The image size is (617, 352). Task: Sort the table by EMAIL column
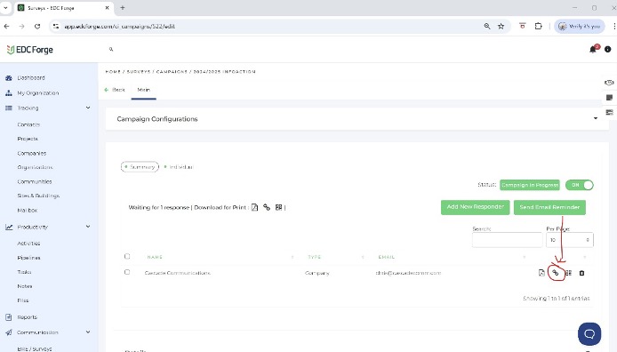tap(387, 257)
